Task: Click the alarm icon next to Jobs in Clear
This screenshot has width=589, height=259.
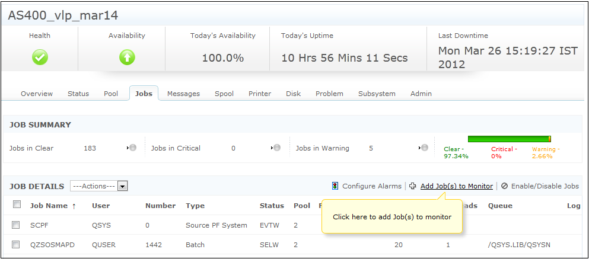Action: (x=132, y=148)
